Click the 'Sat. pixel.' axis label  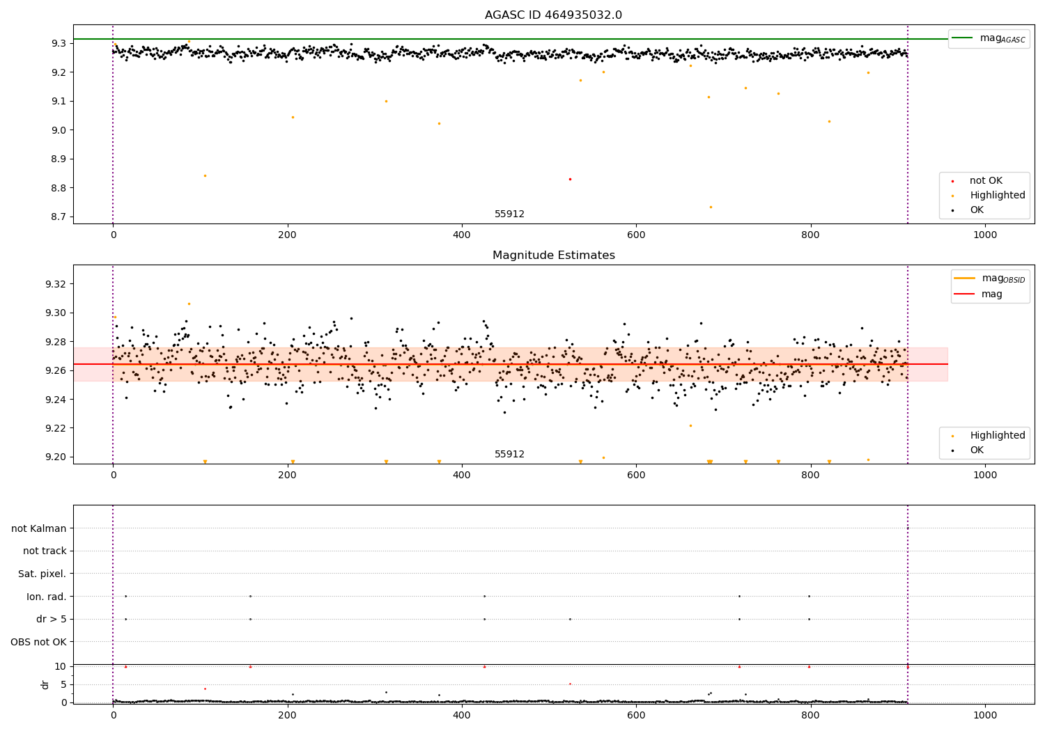point(42,574)
